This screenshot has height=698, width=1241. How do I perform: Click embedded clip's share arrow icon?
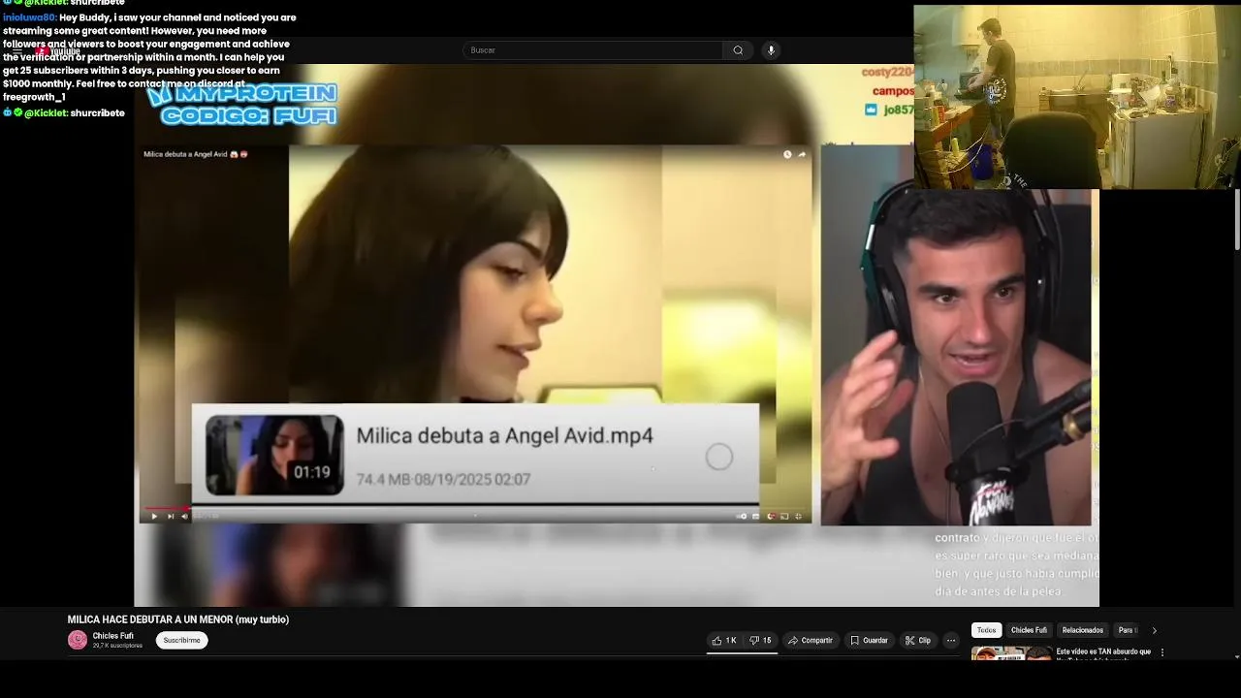click(802, 154)
